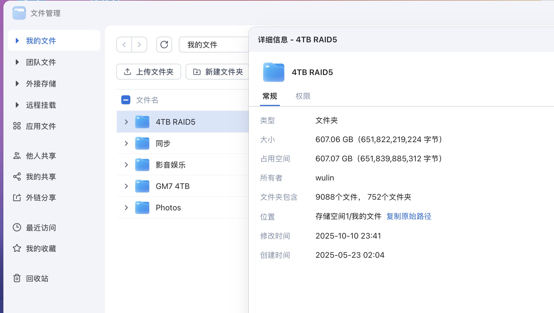Open 他人共享 shared by others
554x313 pixels.
click(x=41, y=155)
